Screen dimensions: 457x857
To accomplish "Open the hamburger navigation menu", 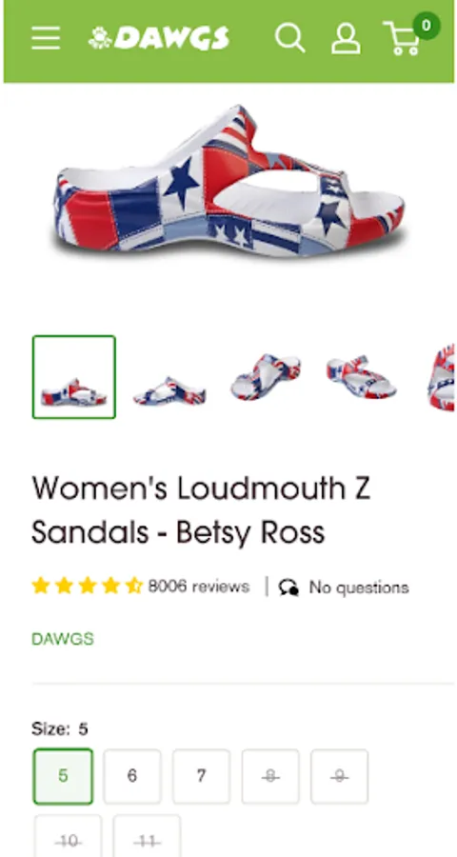I will tap(46, 38).
